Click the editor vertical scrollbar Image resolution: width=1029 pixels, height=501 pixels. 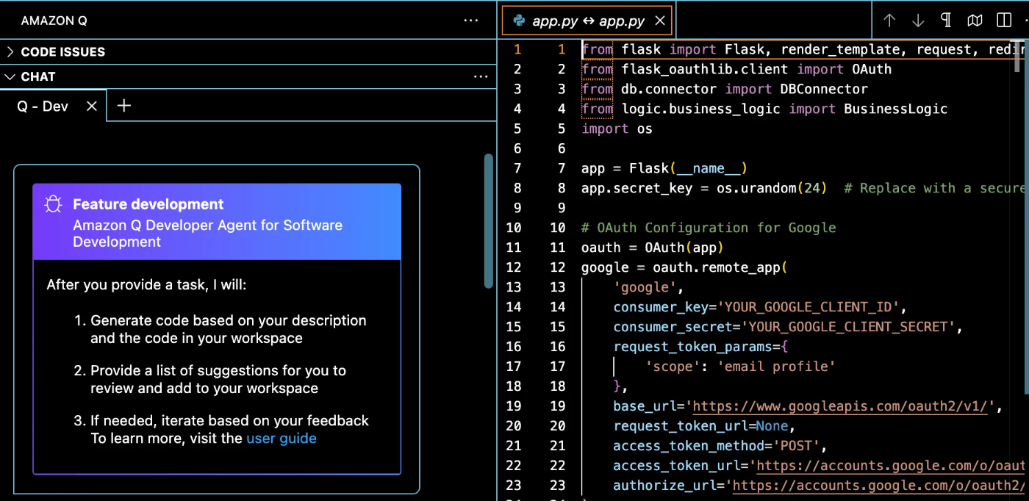(x=1018, y=57)
